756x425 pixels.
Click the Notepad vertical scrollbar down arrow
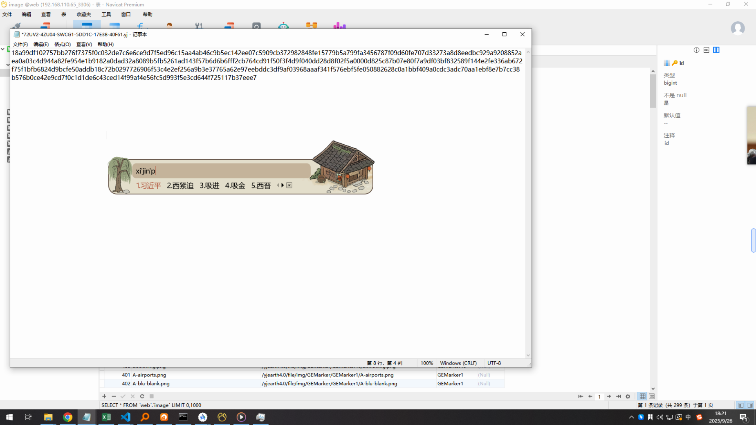(x=528, y=355)
